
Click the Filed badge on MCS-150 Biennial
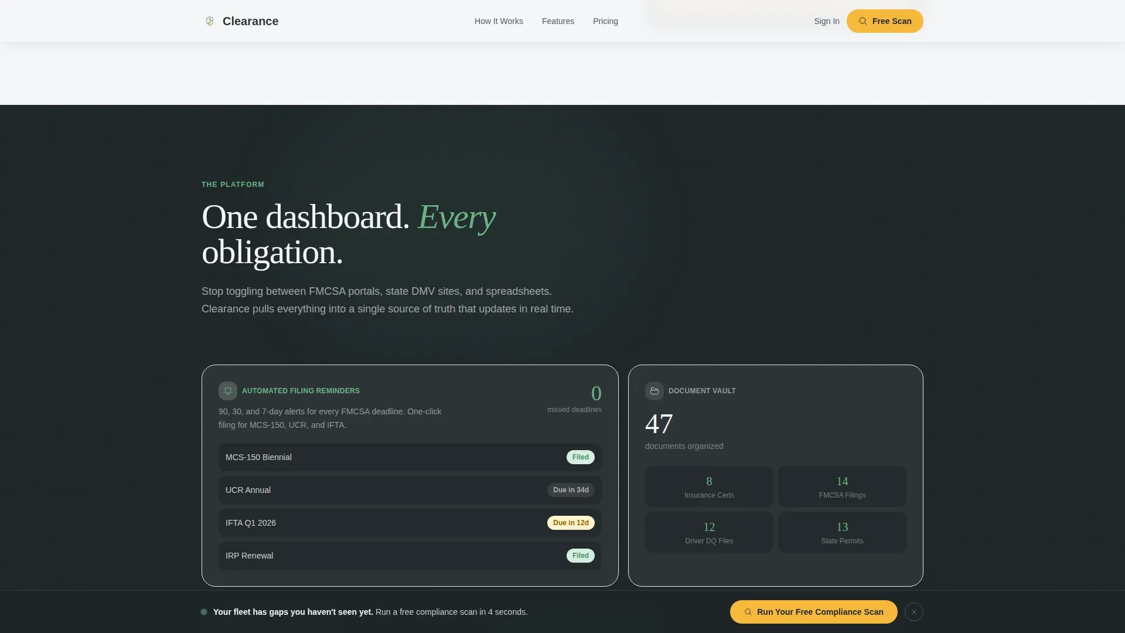[581, 457]
